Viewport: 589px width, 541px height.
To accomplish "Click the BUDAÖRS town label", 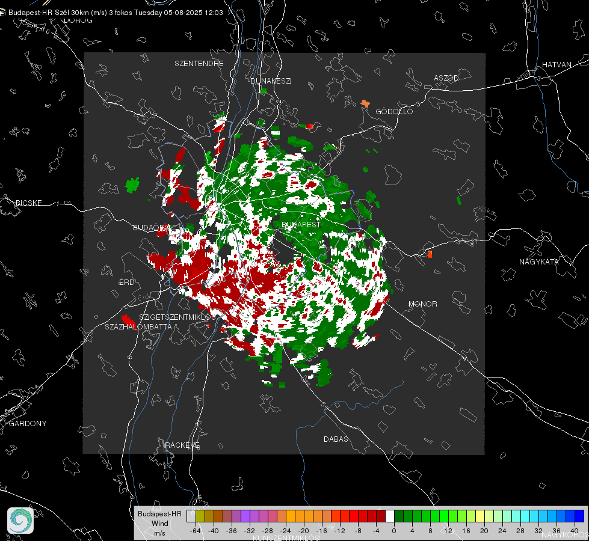I will pos(152,227).
